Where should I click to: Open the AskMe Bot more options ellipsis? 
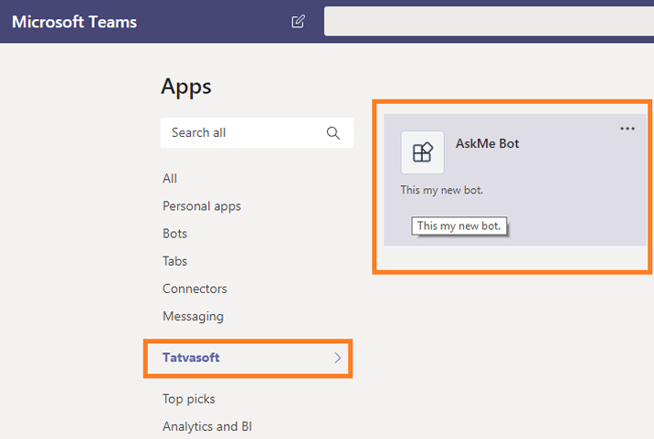[x=627, y=129]
